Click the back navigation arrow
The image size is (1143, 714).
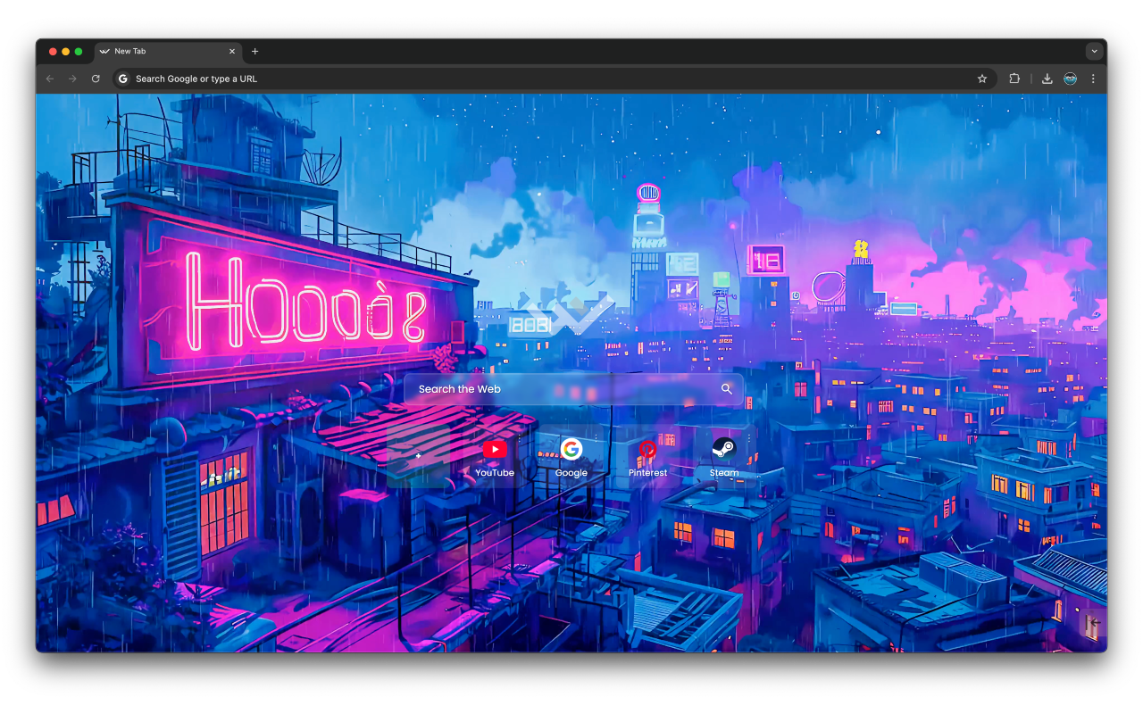[50, 79]
